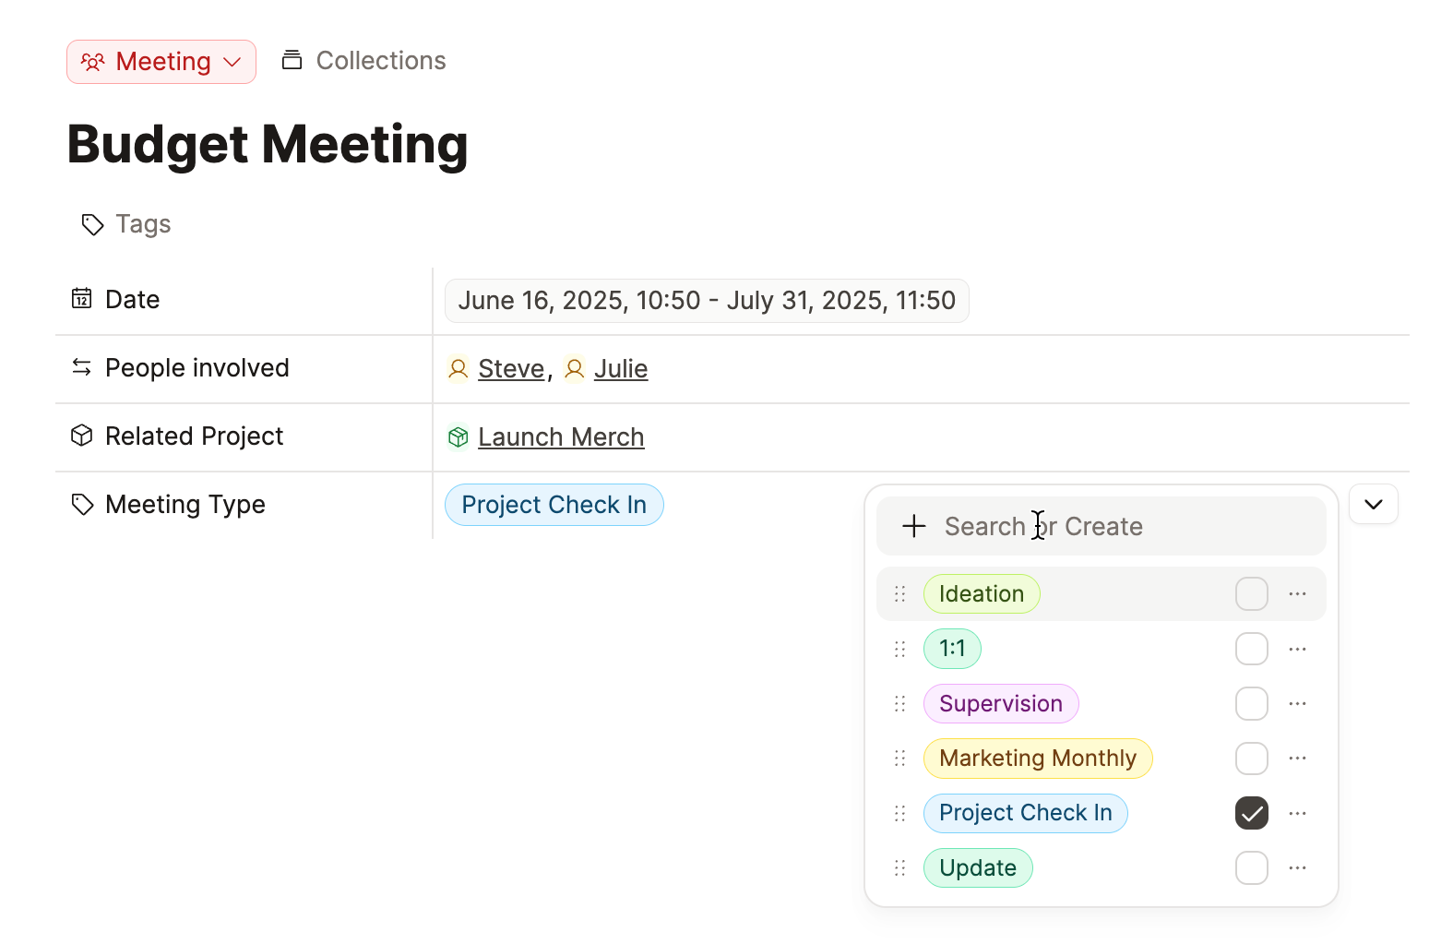Select the 1:1 option in list
This screenshot has width=1453, height=944.
(x=951, y=649)
